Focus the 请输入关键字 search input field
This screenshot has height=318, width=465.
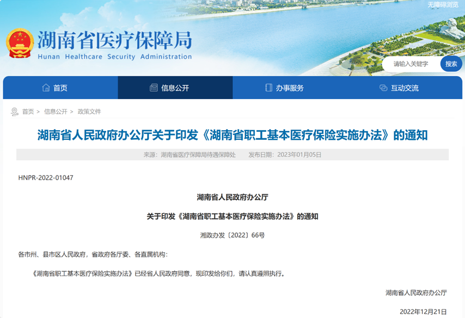[412, 64]
